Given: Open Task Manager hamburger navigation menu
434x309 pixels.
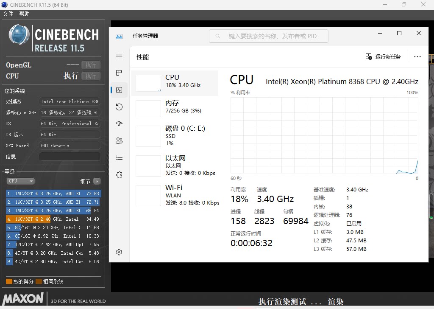Looking at the screenshot, I should tap(119, 56).
